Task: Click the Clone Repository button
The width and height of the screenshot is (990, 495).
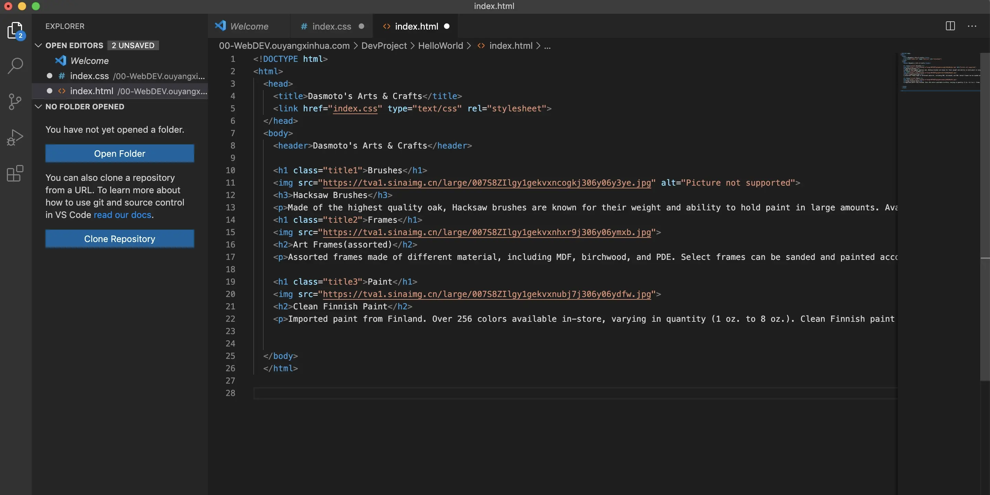Action: coord(119,239)
